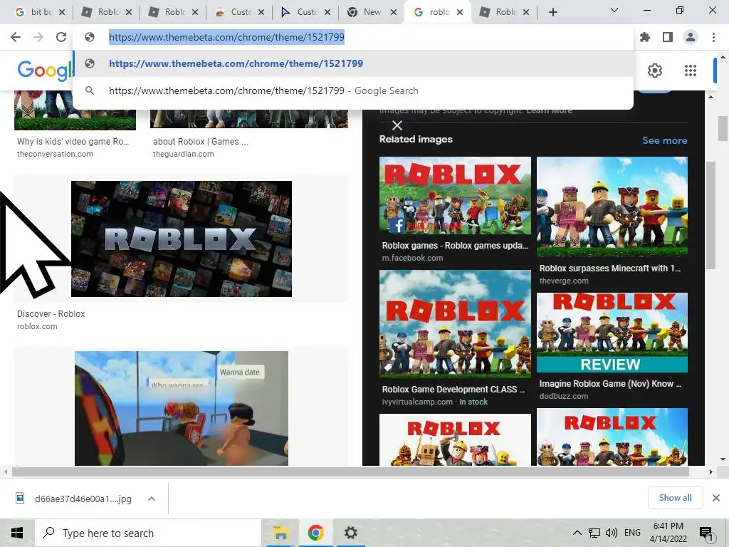Toggle the Chrome side panel icon
Viewport: 729px width, 547px height.
[668, 37]
